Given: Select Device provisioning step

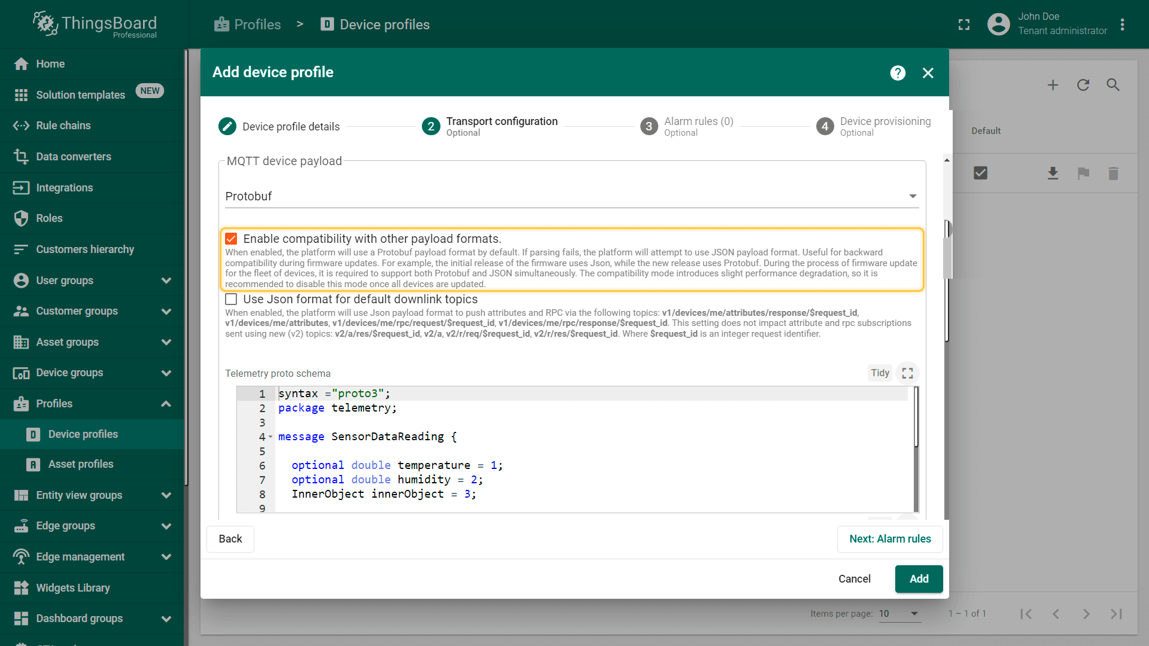Looking at the screenshot, I should tap(874, 126).
